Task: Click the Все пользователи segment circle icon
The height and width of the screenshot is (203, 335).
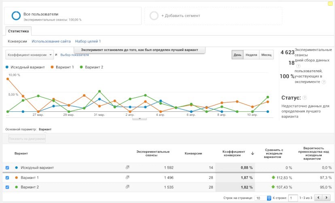Action: (16, 16)
